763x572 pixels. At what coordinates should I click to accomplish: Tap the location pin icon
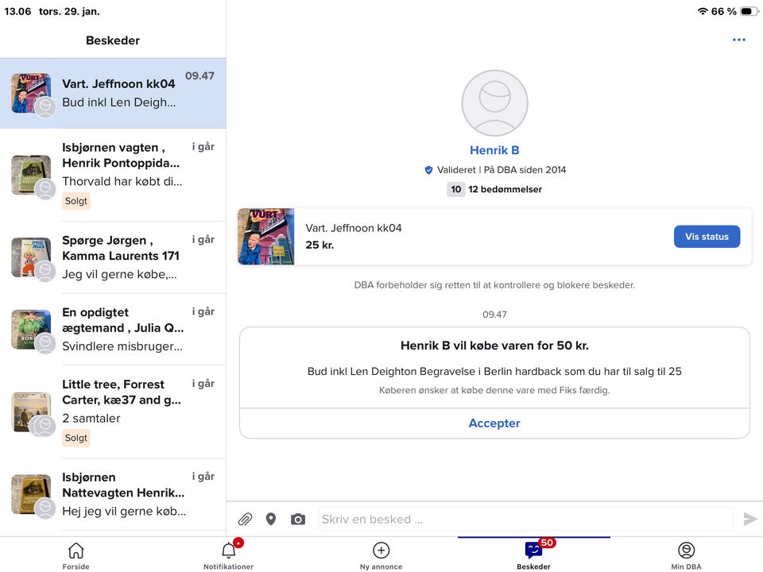(x=271, y=520)
